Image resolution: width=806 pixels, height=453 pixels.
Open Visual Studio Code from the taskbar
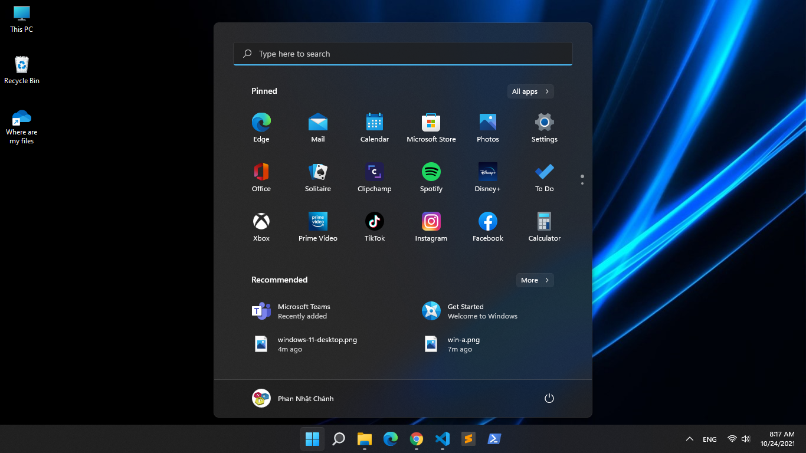(x=443, y=439)
